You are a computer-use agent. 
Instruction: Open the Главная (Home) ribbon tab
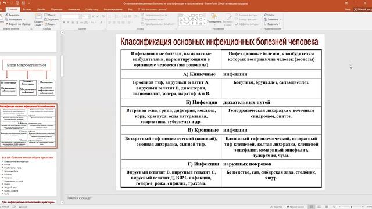point(13,9)
